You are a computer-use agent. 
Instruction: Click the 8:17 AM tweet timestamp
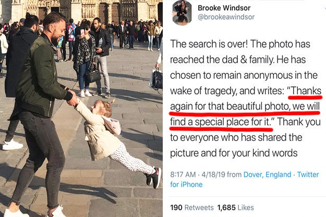point(183,174)
